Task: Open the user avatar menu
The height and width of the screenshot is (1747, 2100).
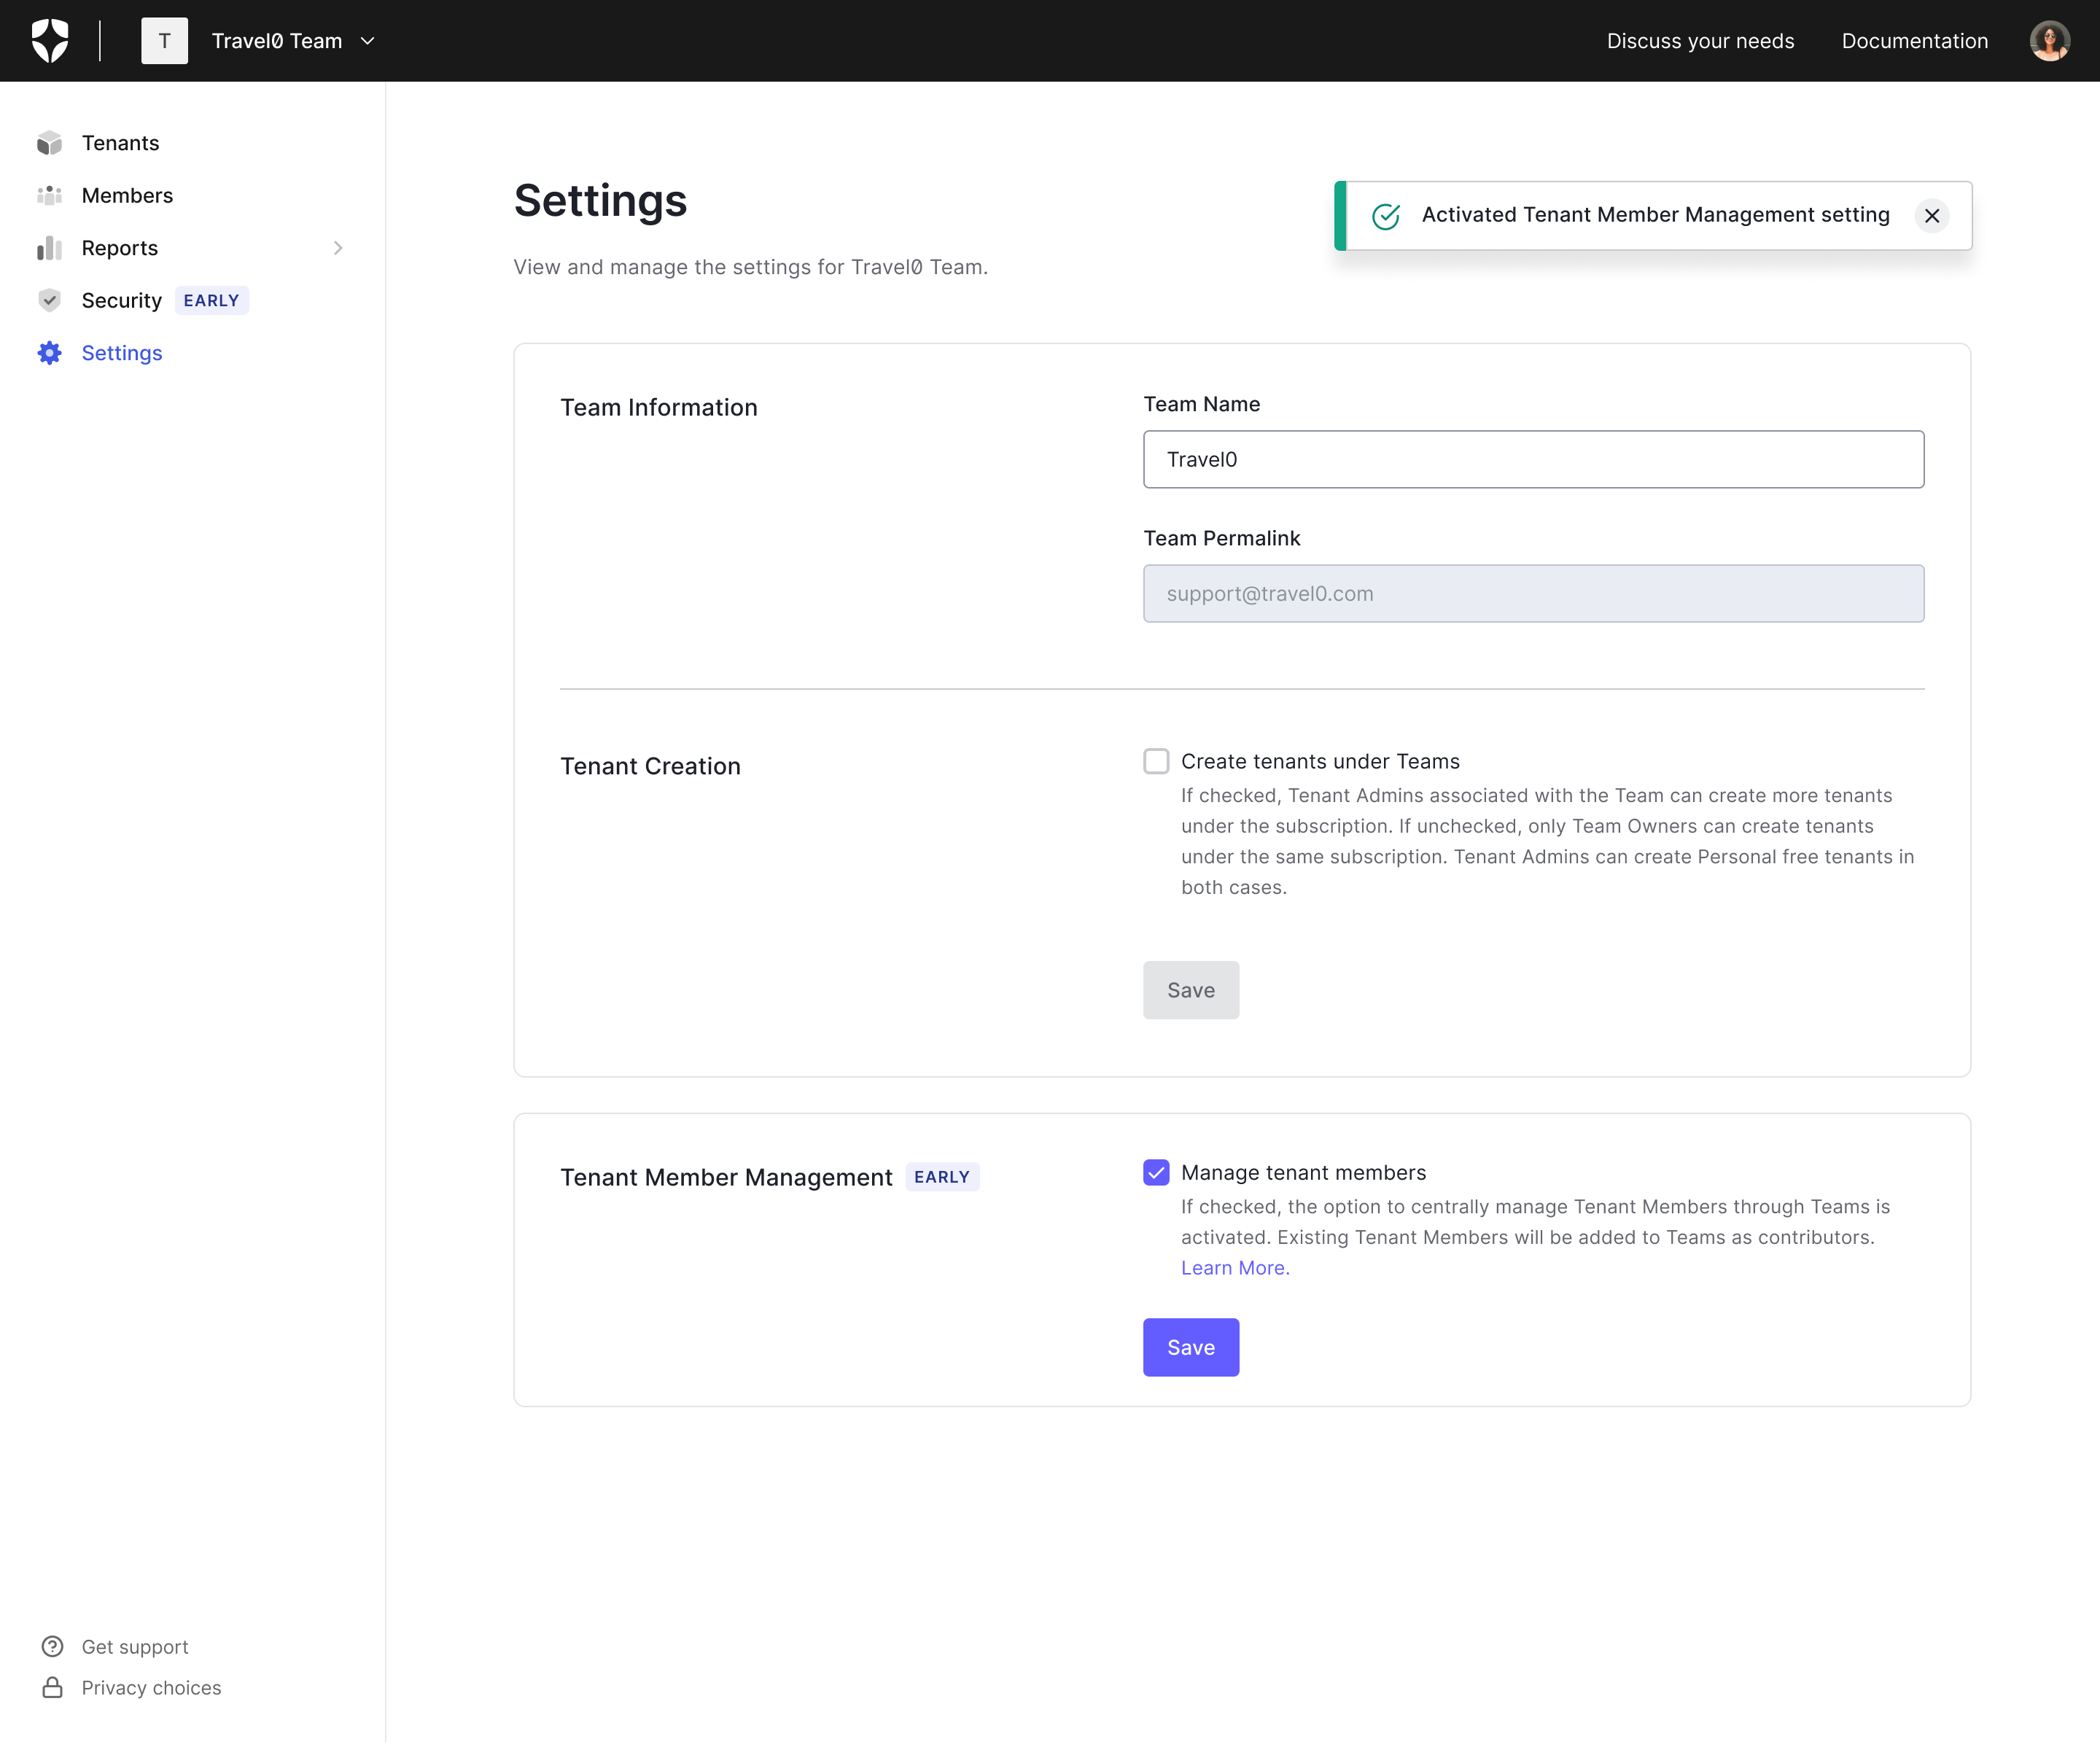Action: [x=2048, y=41]
